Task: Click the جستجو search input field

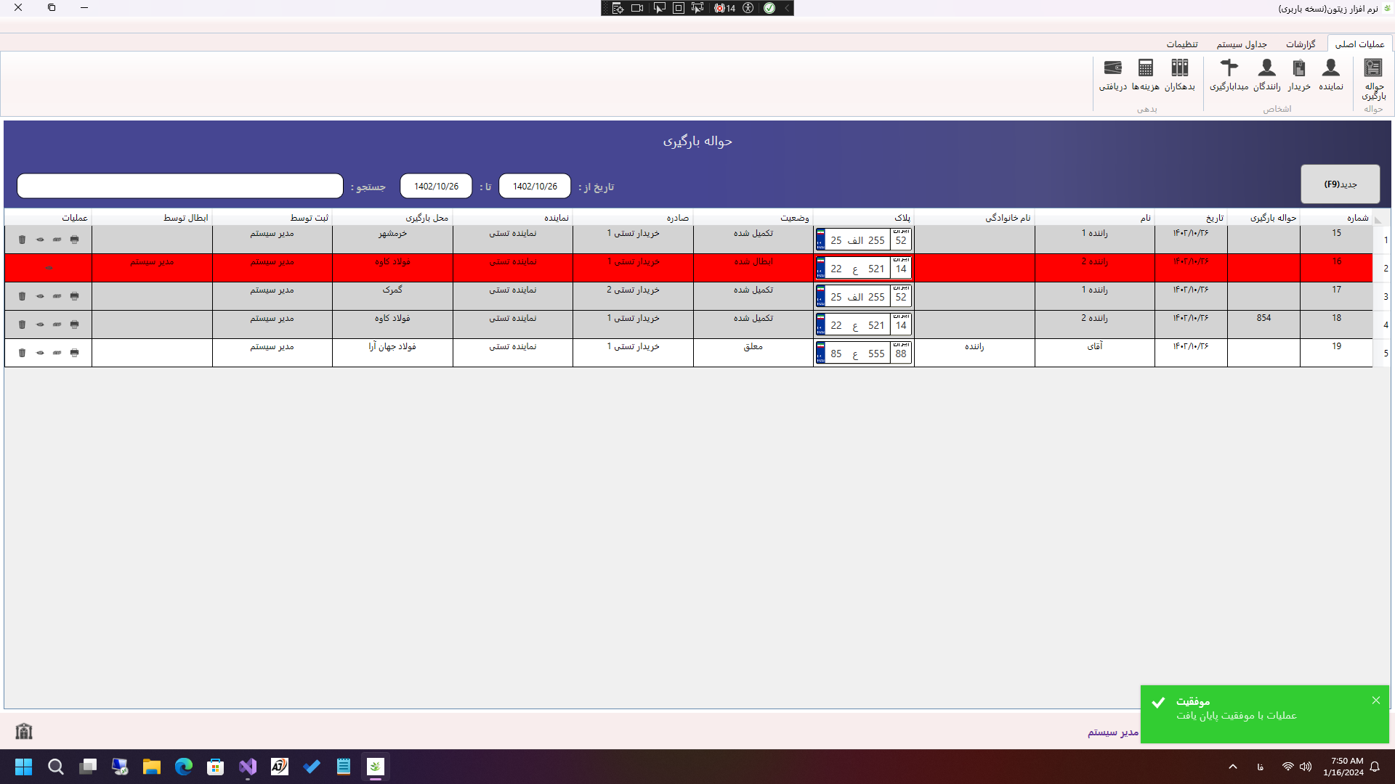Action: click(x=180, y=186)
